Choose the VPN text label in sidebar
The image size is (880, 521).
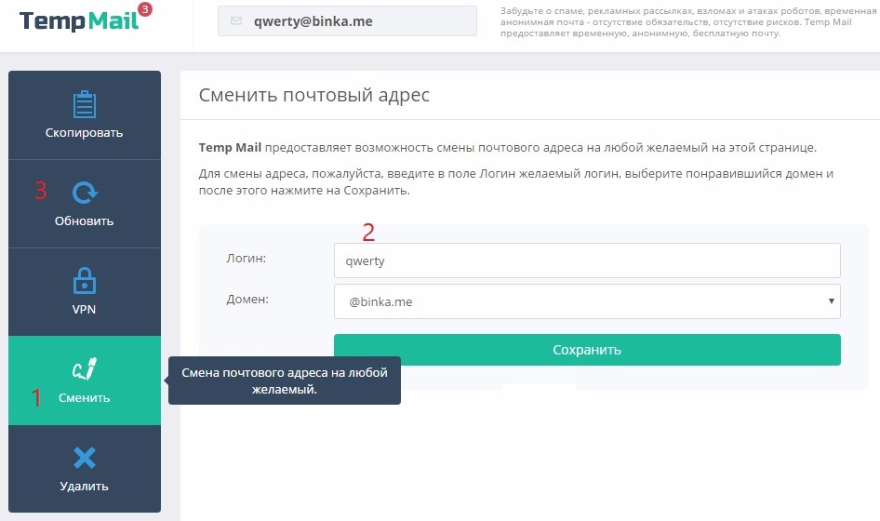(85, 309)
